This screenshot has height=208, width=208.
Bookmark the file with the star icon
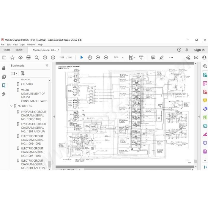click(x=12, y=57)
